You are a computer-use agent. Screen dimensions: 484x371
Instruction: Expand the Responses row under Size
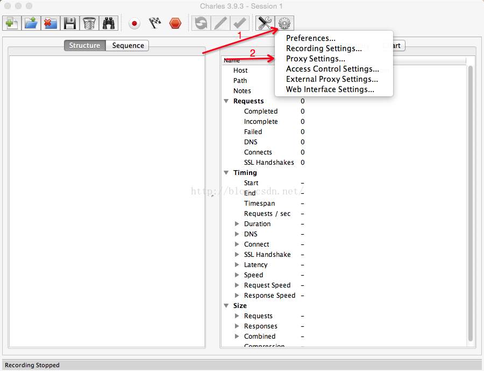(x=237, y=326)
